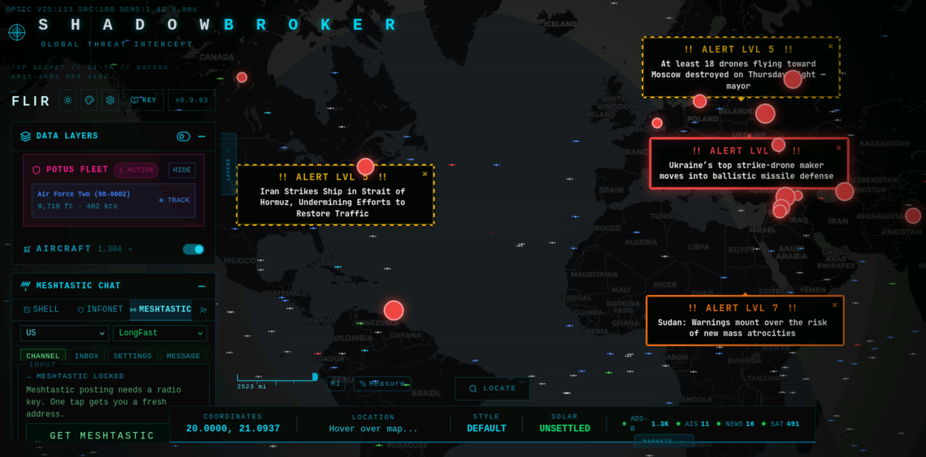The image size is (926, 457).
Task: Click the POTUS Fleet shield icon
Action: point(36,170)
